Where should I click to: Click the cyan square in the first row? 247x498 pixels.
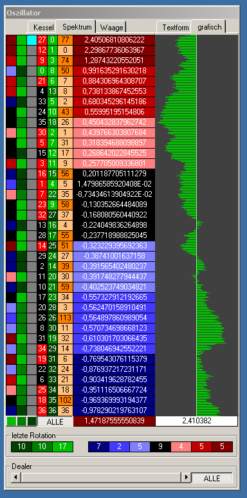tap(32, 40)
